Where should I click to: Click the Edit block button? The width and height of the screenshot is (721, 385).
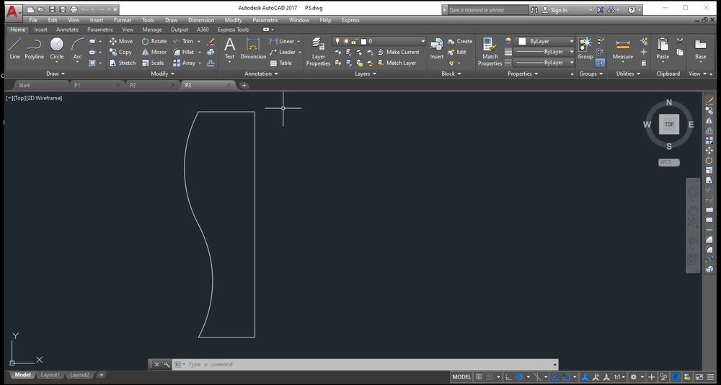pos(457,52)
